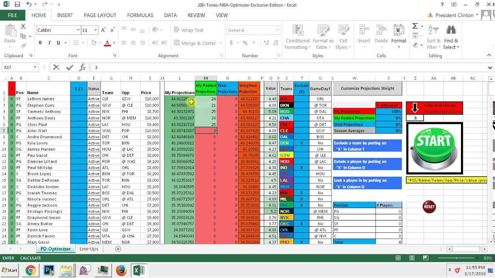Select the FD-Optimizer sheet tab
Image resolution: width=495 pixels, height=278 pixels.
(56, 249)
